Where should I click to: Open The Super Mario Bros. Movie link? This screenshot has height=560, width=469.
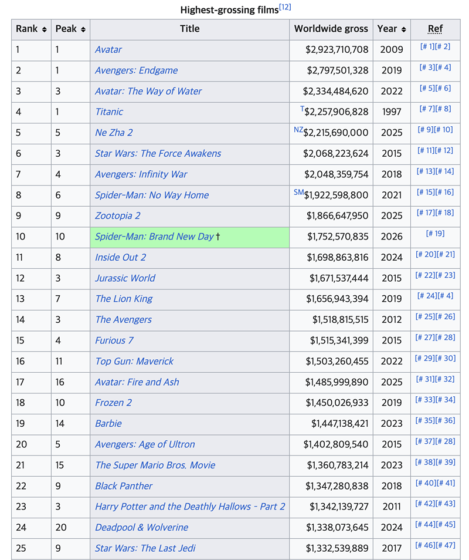[155, 465]
